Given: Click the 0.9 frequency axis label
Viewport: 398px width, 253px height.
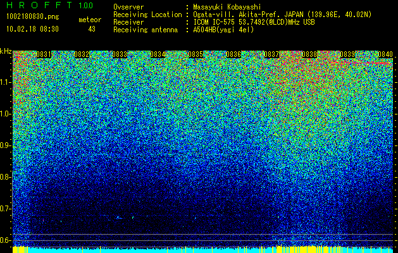Looking at the screenshot, I should point(6,145).
